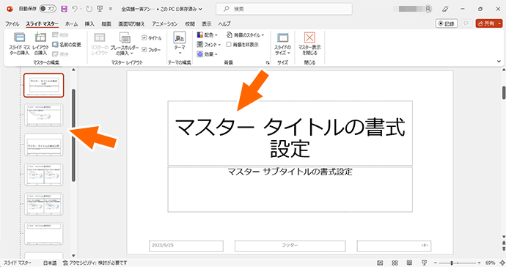Switch to Slide Sorter view icon
The height and width of the screenshot is (267, 506).
[x=395, y=263]
